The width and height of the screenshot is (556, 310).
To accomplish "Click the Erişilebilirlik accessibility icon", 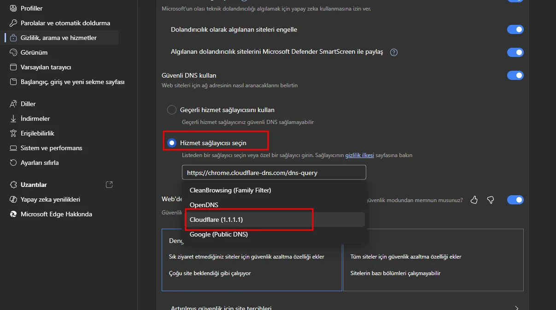I will (13, 133).
